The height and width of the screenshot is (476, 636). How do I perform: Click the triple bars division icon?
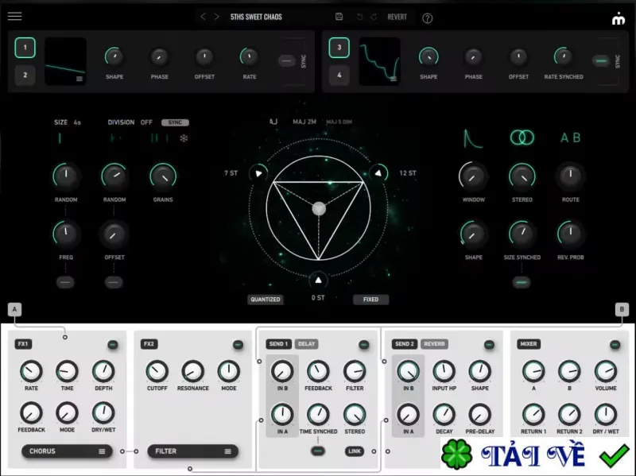159,138
